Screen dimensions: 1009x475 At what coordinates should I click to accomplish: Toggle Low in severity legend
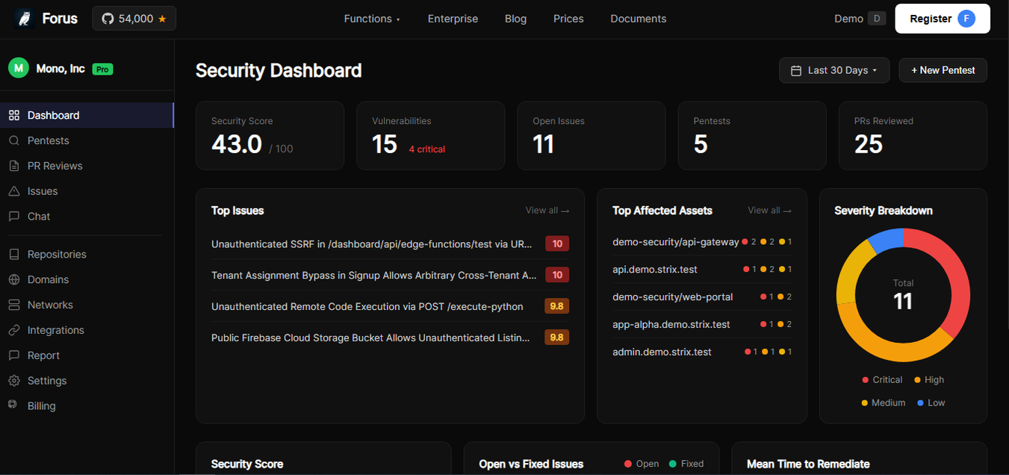click(931, 403)
